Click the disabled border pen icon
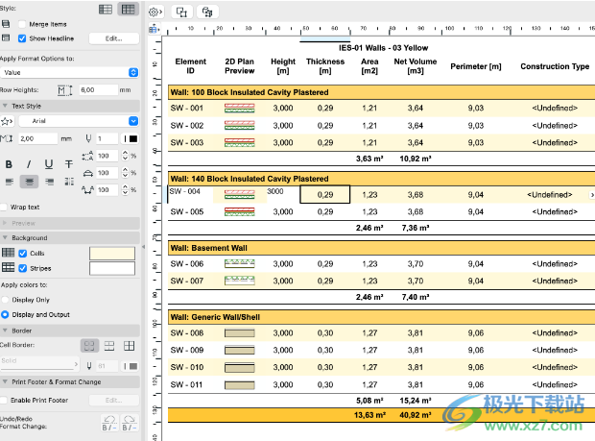This screenshot has width=595, height=441. coord(89,366)
